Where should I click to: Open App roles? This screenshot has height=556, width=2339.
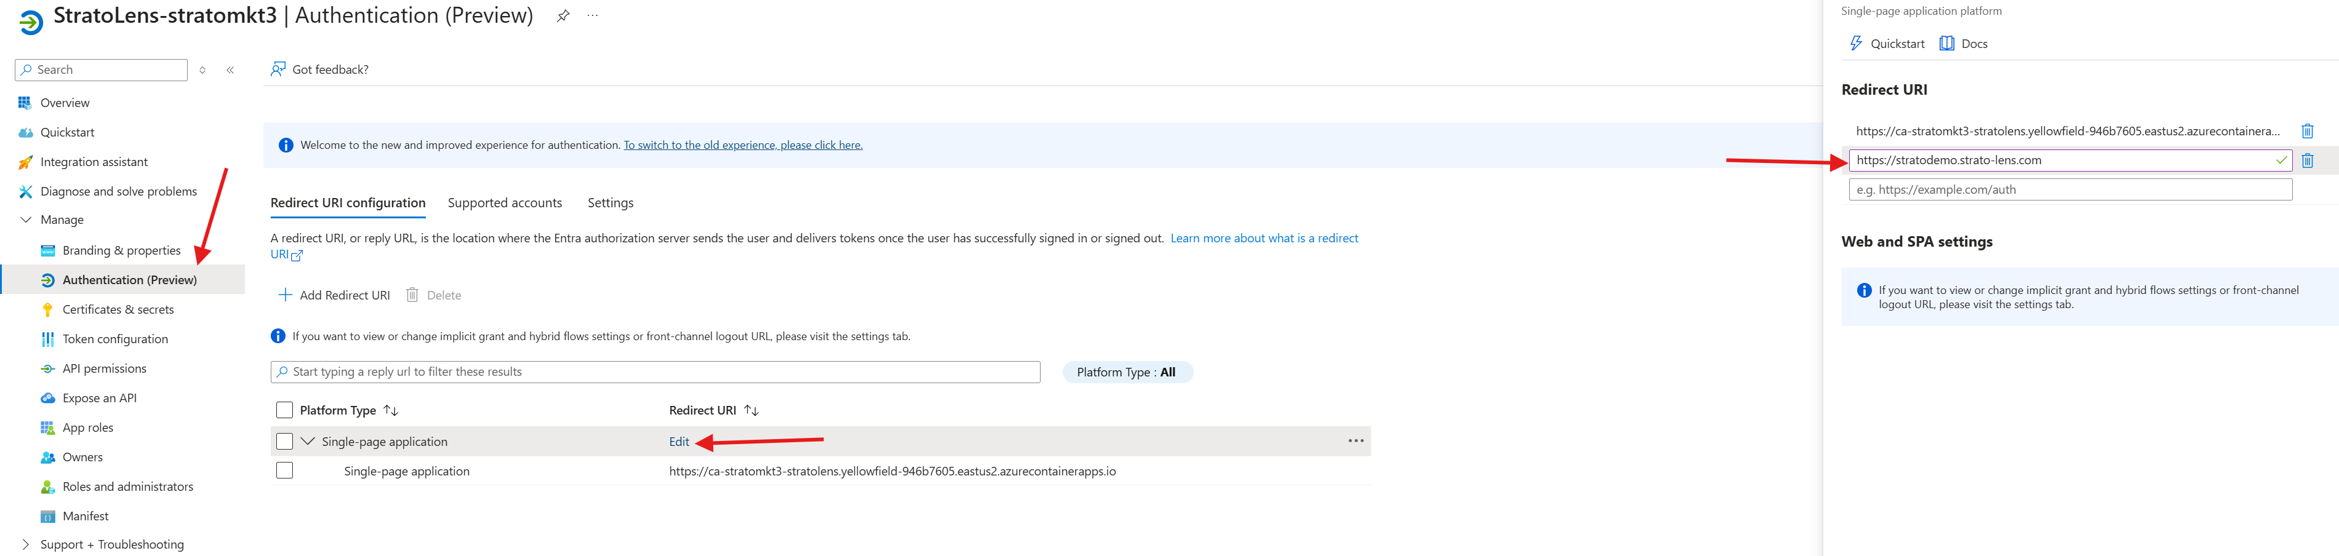88,427
